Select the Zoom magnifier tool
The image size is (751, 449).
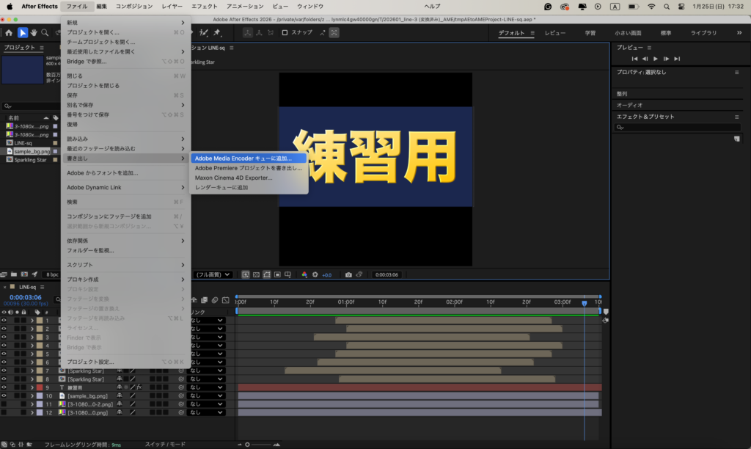(45, 33)
